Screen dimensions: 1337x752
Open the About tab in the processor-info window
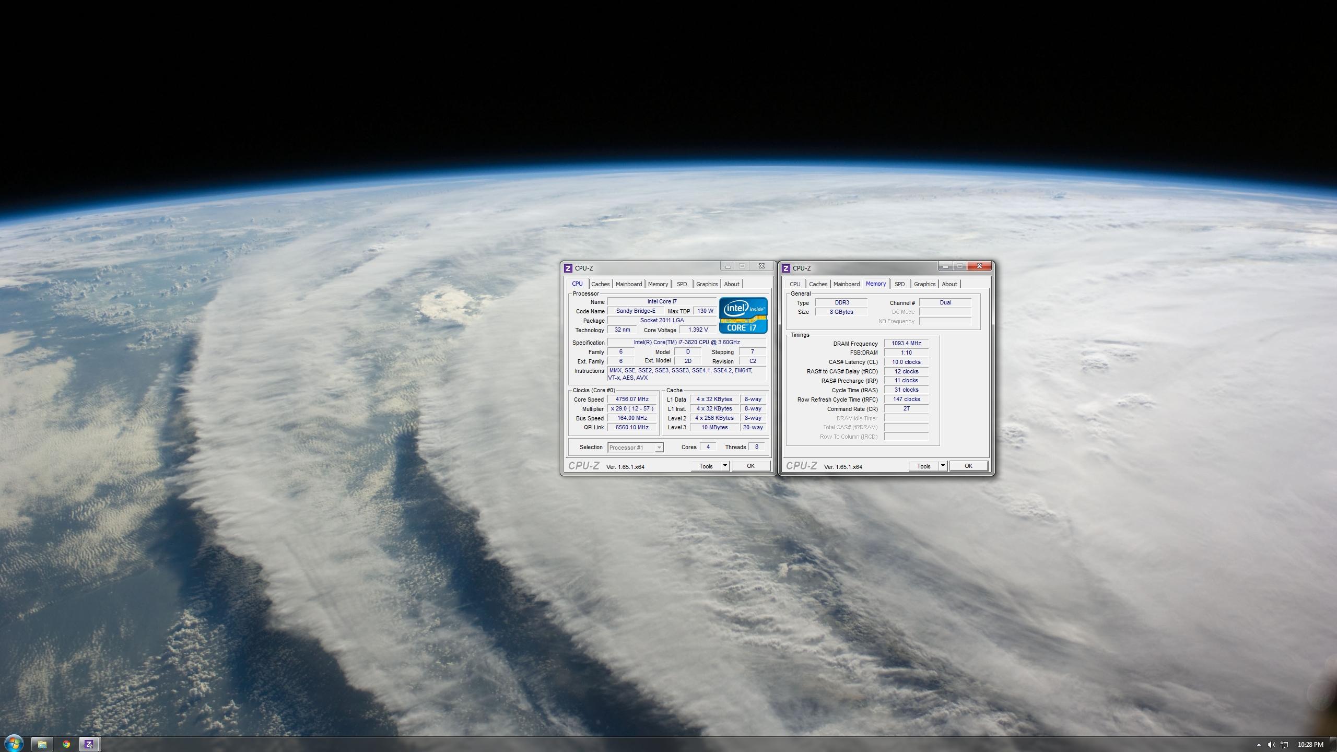(732, 285)
